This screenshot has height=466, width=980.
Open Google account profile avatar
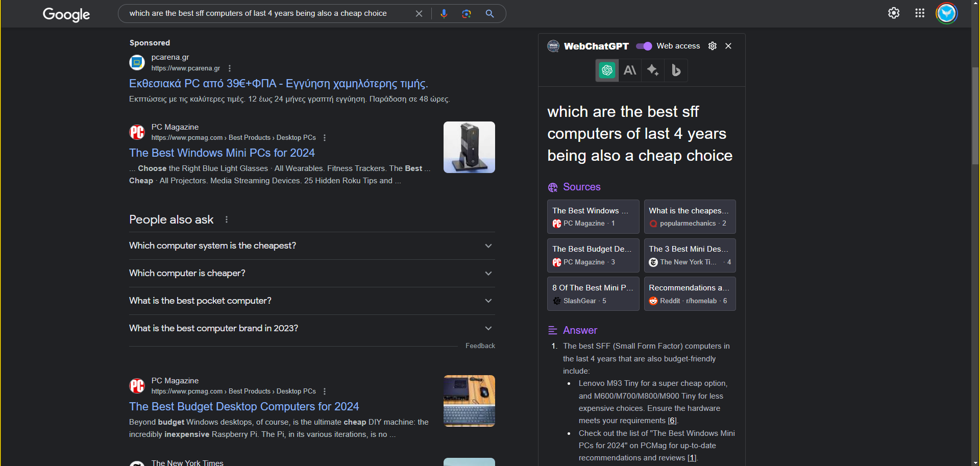coord(947,13)
